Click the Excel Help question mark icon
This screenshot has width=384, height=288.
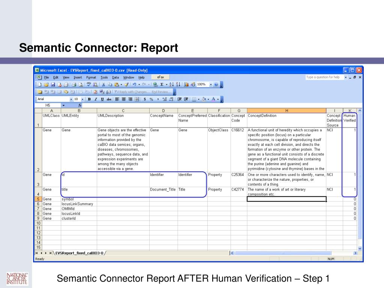(216, 84)
